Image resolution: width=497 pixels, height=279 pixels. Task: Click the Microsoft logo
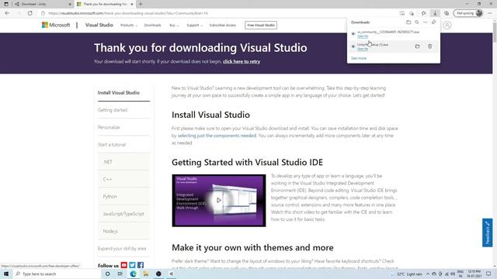point(56,25)
